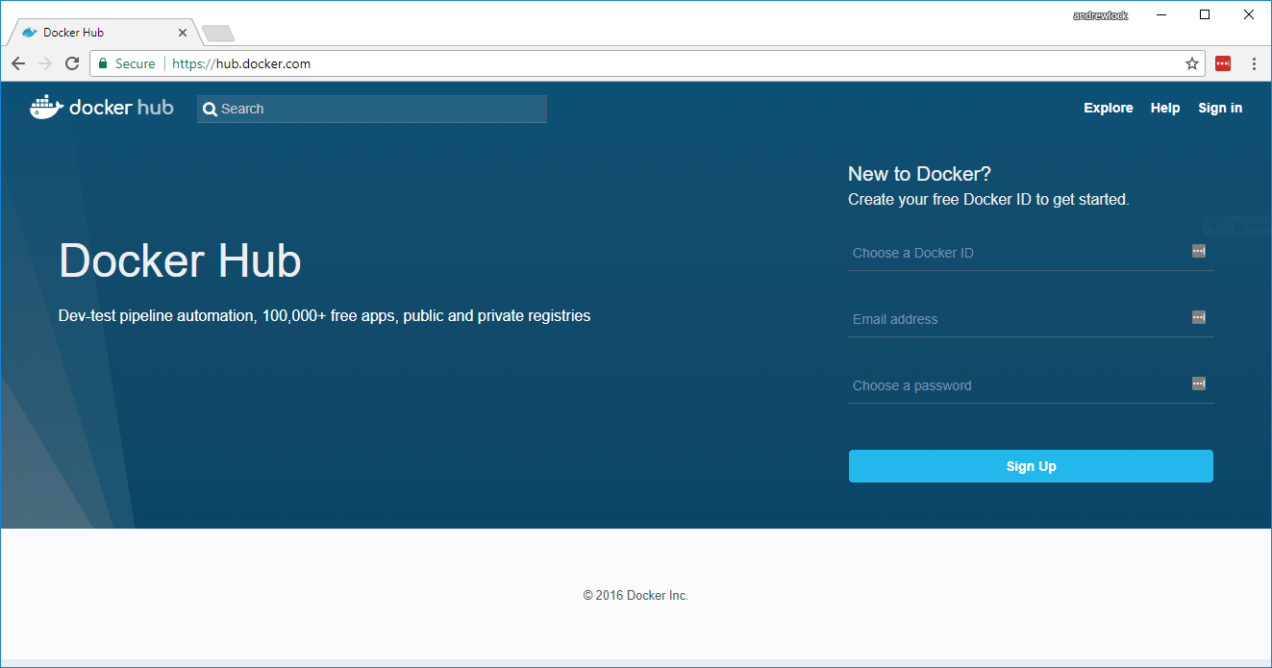Close the Docker Hub tab
The height and width of the screenshot is (668, 1272).
coord(183,33)
